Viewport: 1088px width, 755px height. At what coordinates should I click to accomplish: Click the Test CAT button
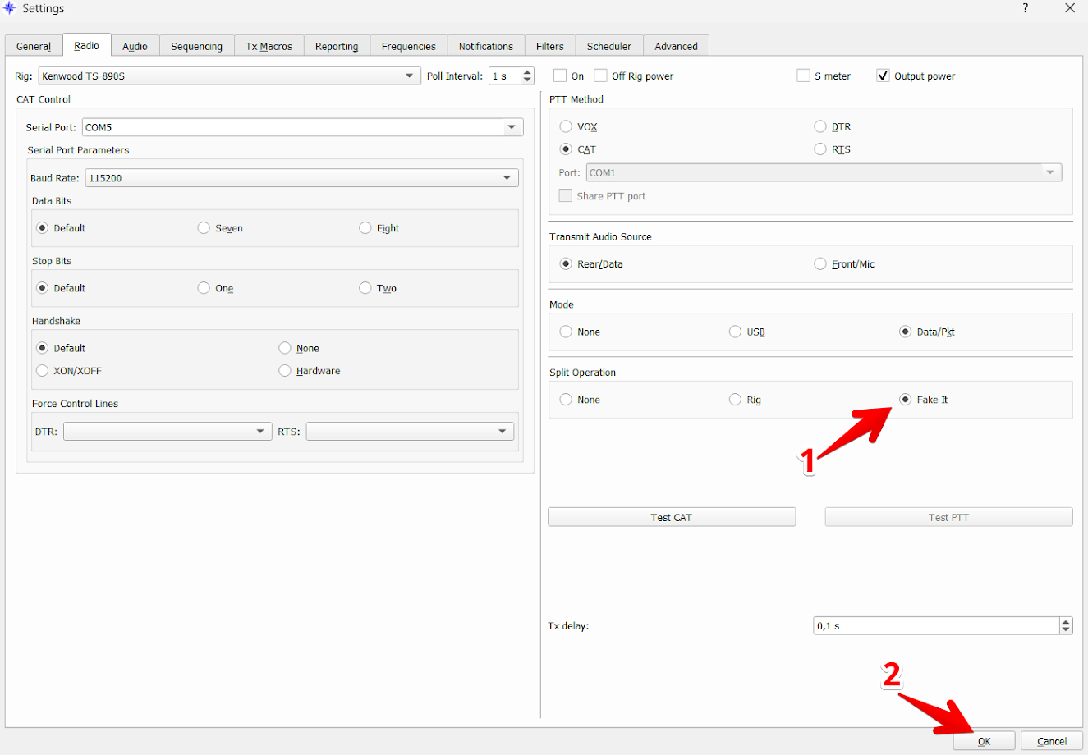click(x=671, y=517)
